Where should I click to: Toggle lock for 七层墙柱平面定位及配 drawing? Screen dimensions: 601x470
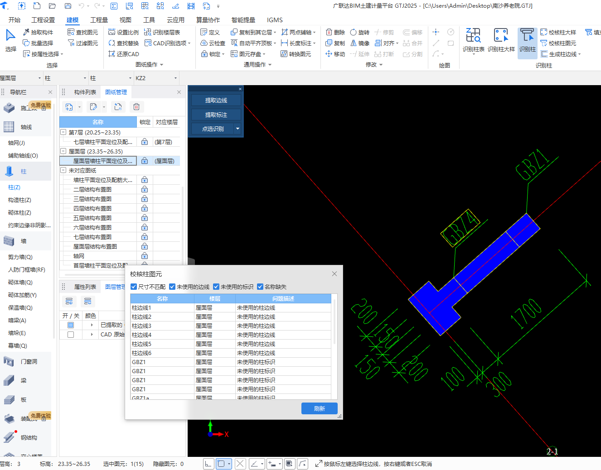[x=145, y=142]
